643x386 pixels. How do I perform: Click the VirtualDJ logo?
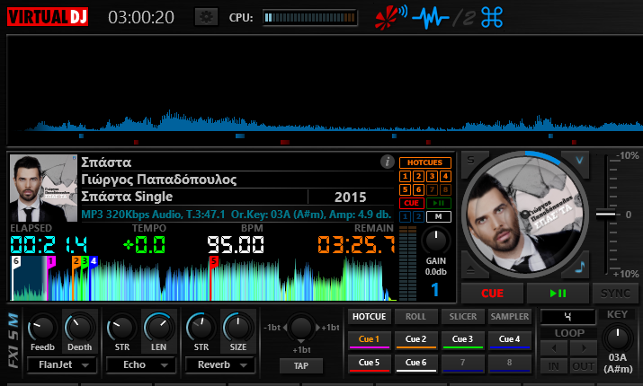(x=48, y=17)
